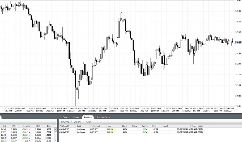Sort positions by the Stop-L column header
This screenshot has height=142, width=242.
pos(155,126)
